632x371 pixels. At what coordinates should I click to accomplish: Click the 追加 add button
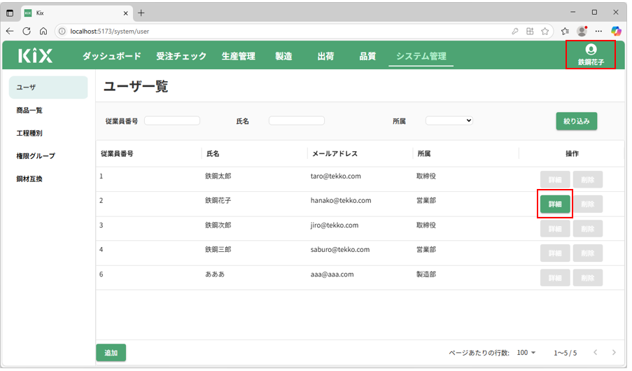click(111, 353)
